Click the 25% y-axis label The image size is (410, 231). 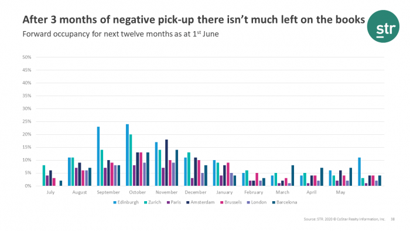[x=27, y=121]
